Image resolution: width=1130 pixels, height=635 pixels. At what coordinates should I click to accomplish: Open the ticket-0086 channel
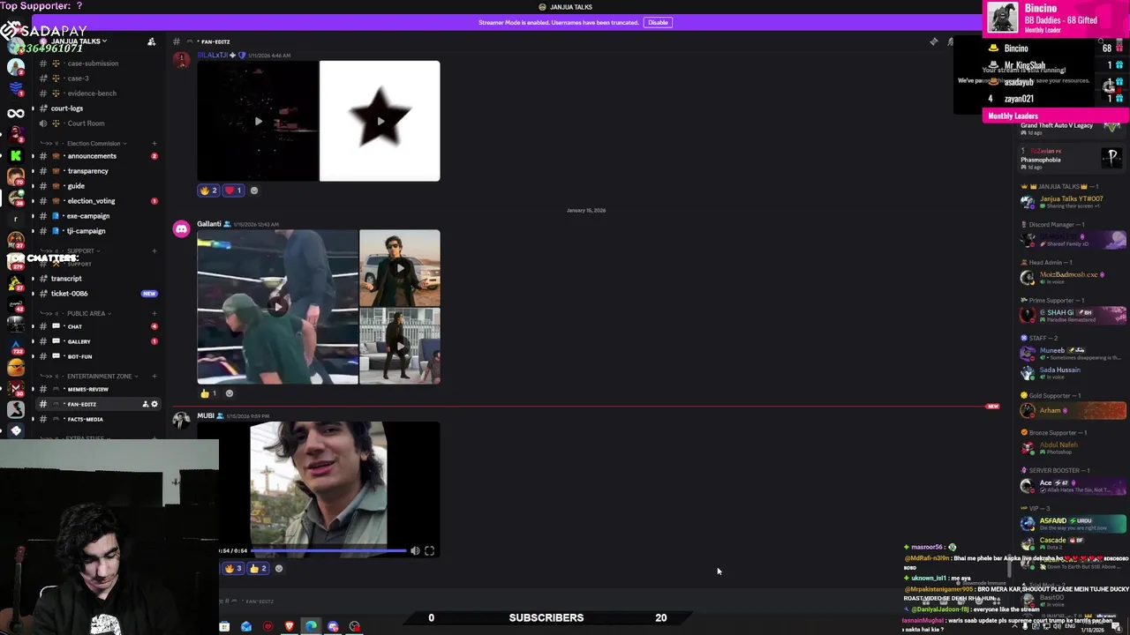pyautogui.click(x=98, y=294)
